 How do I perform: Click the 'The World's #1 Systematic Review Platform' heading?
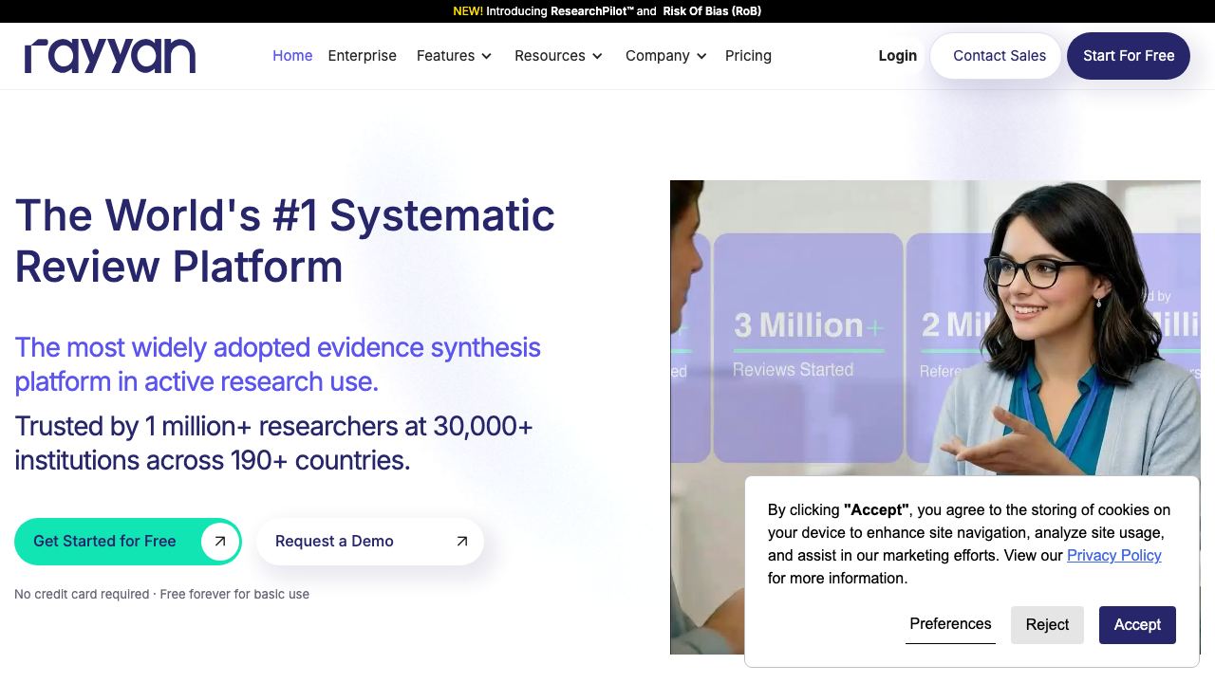tap(285, 241)
